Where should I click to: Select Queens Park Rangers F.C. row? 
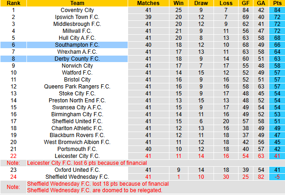tap(77, 87)
